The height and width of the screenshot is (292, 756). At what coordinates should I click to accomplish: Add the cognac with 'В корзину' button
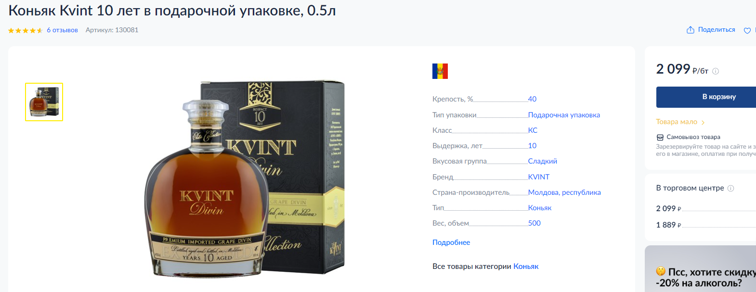(x=706, y=97)
